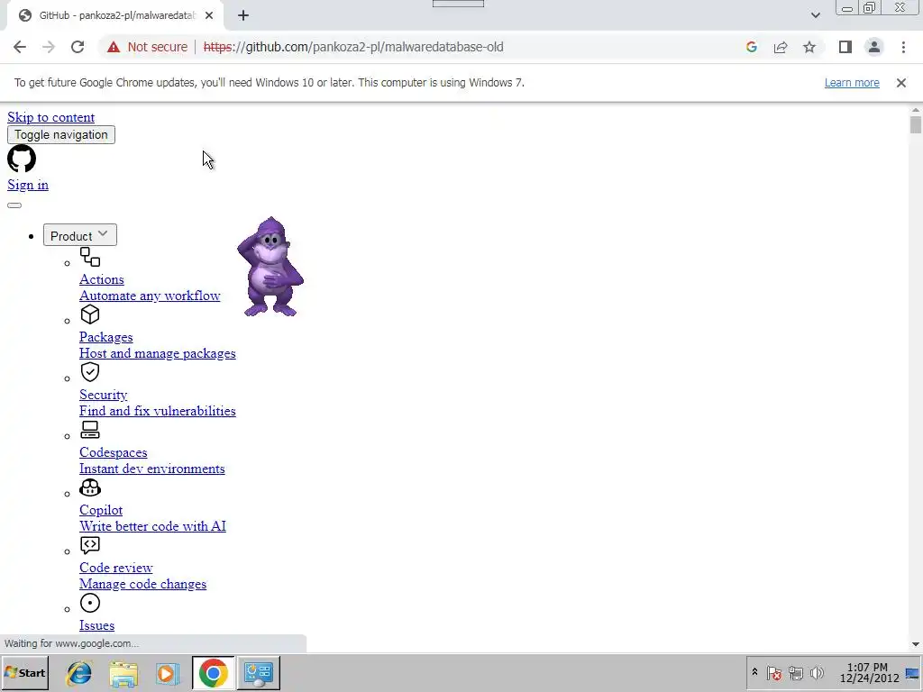Click the GitHub Octocat logo
The height and width of the screenshot is (692, 923).
22,159
